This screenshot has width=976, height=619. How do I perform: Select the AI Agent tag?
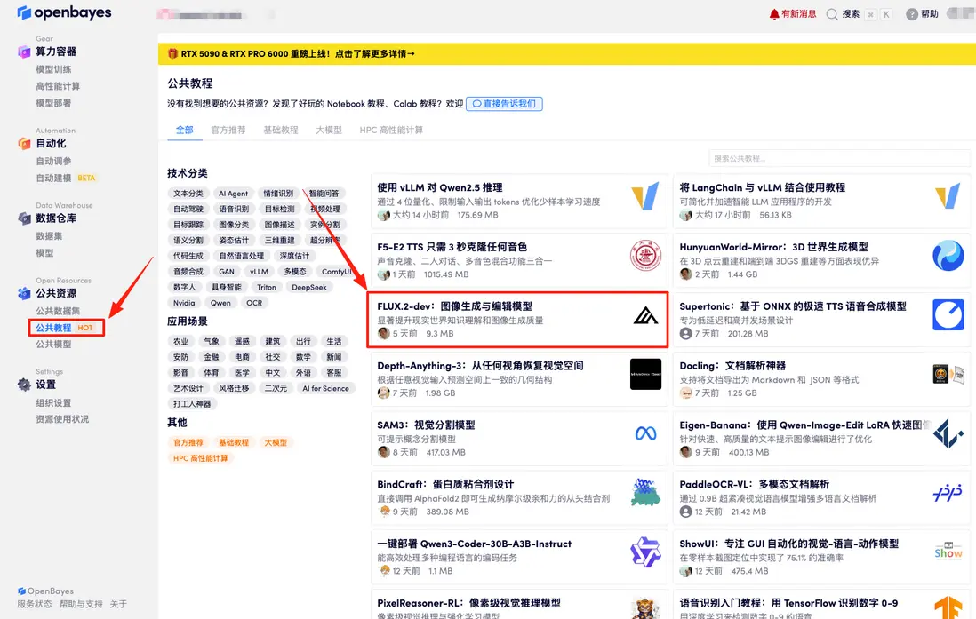coord(233,194)
